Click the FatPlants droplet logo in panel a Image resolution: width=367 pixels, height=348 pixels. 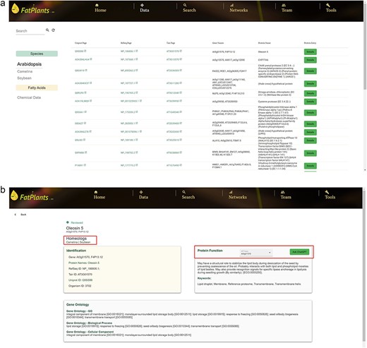tap(16, 8)
